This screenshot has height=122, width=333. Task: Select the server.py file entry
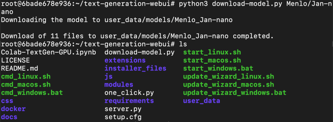click(123, 109)
